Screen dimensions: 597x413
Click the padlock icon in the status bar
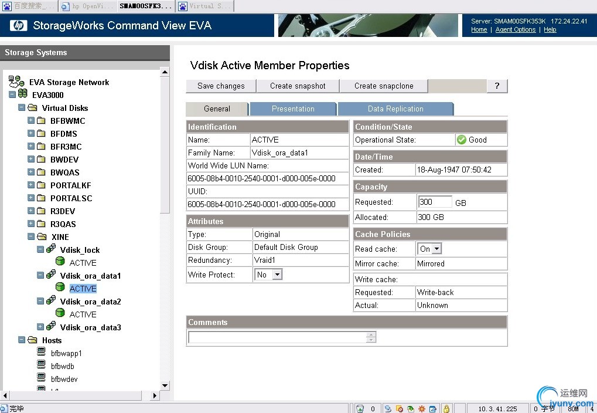click(446, 409)
